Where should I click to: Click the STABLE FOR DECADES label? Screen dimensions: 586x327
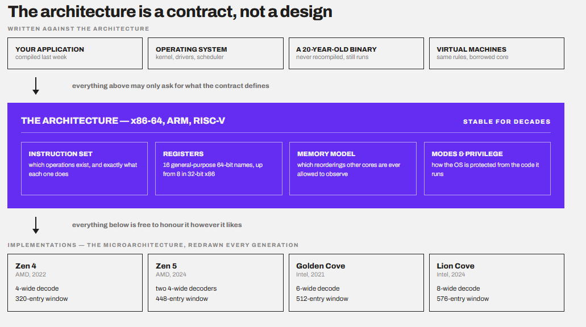tap(507, 121)
